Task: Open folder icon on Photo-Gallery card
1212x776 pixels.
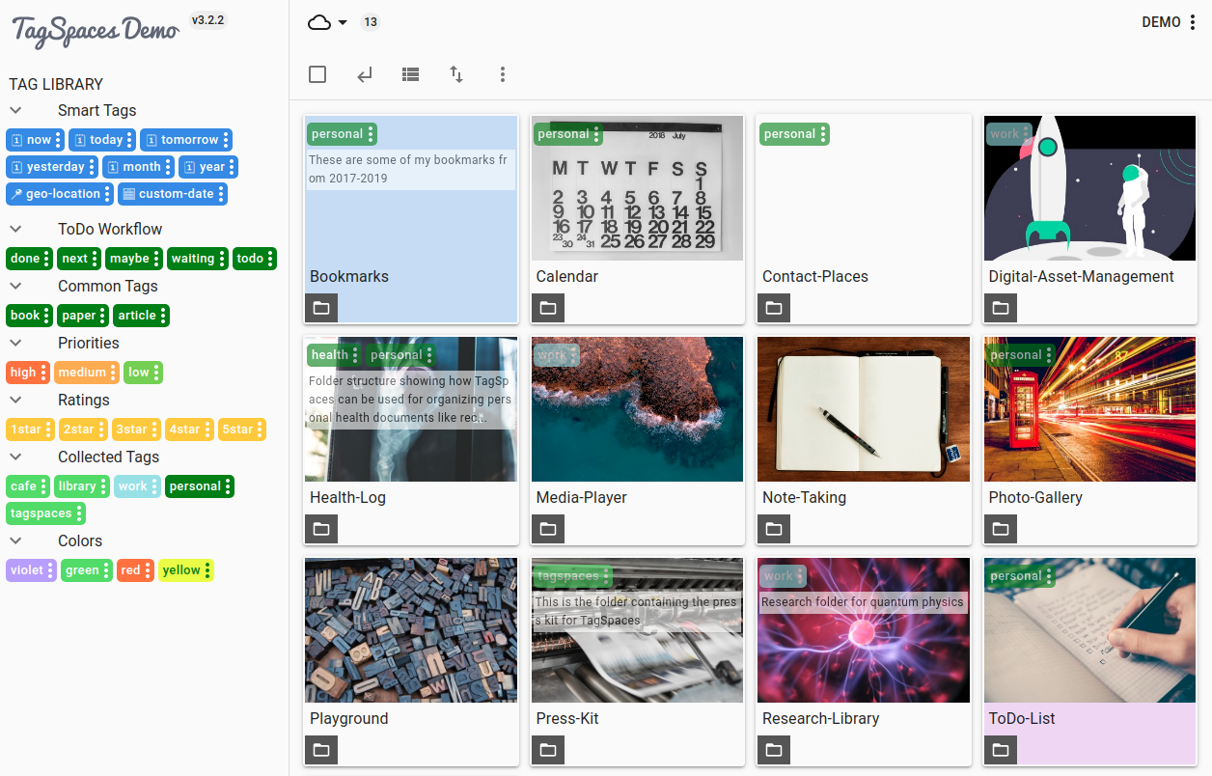Action: (x=1001, y=529)
